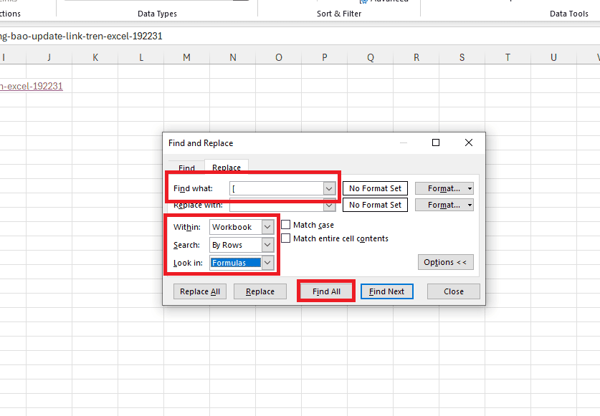The image size is (600, 416).
Task: Select column M header
Action: (186, 57)
